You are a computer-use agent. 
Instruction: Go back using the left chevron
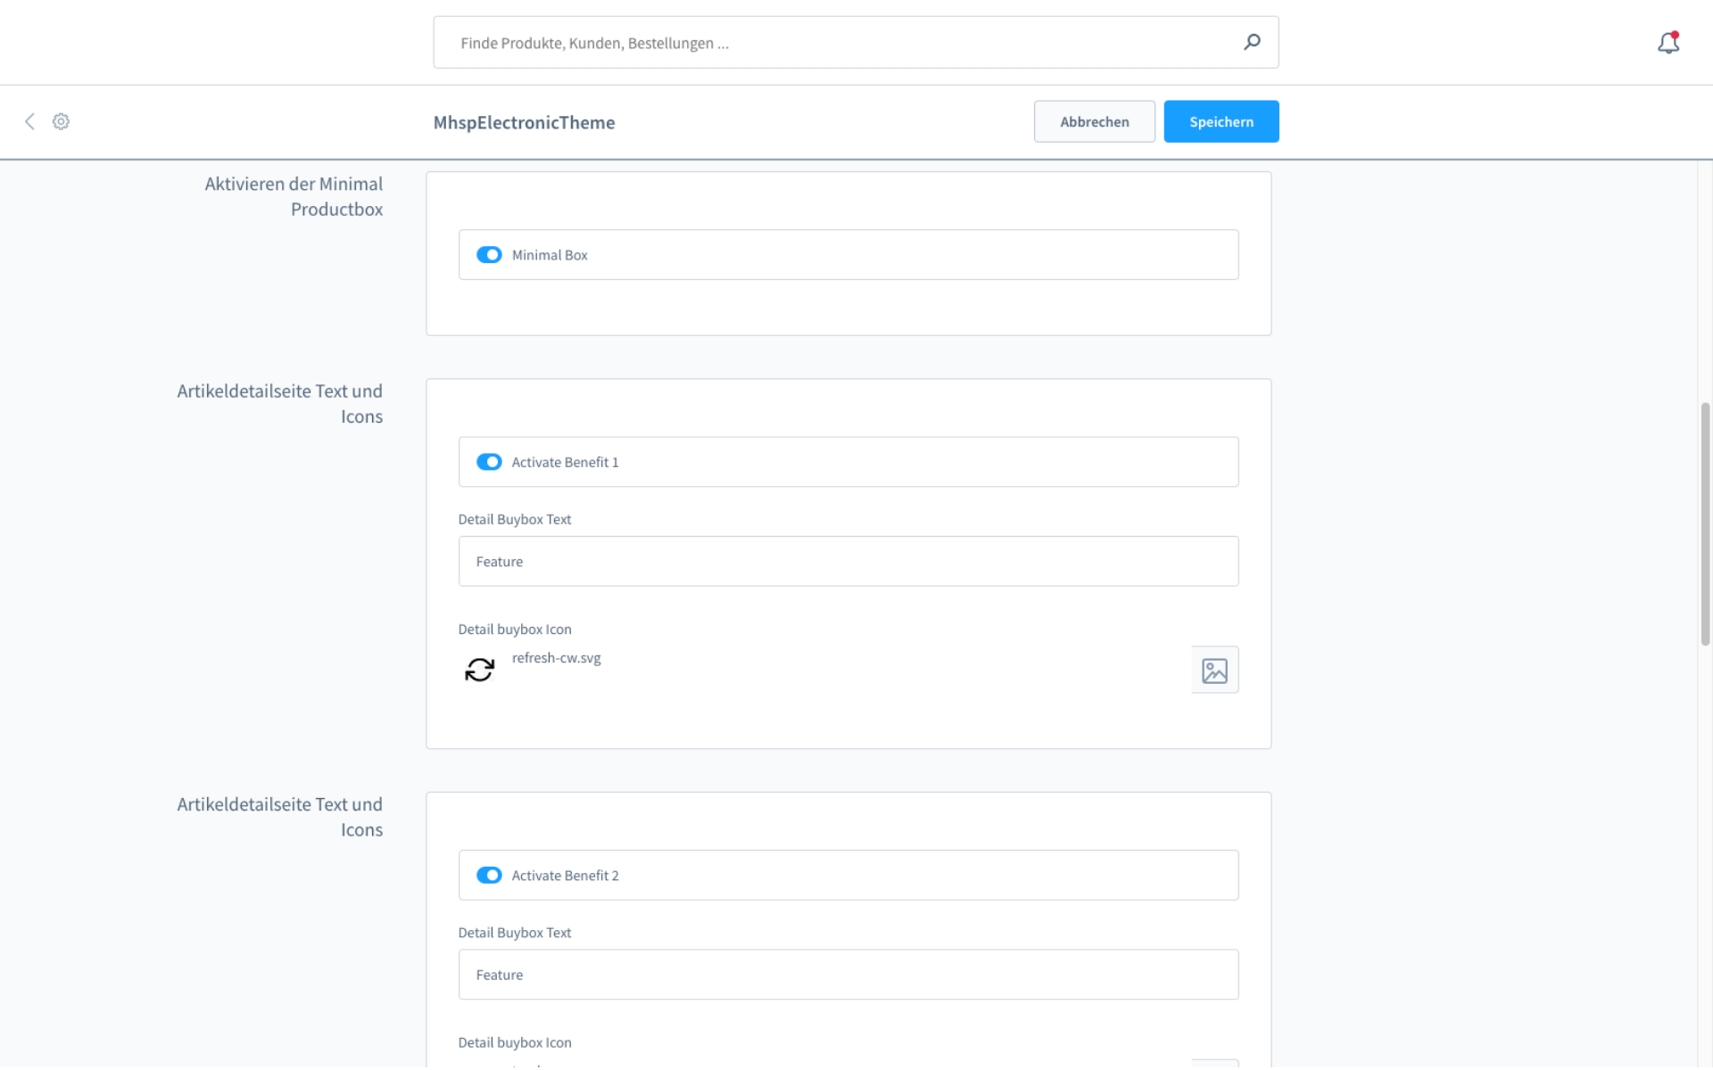click(29, 121)
